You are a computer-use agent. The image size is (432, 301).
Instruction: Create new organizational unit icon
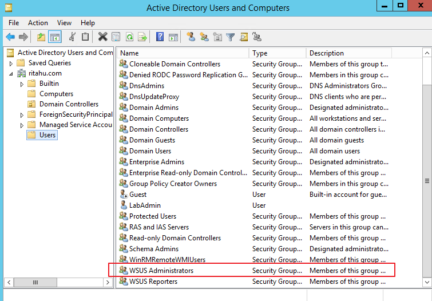click(217, 37)
